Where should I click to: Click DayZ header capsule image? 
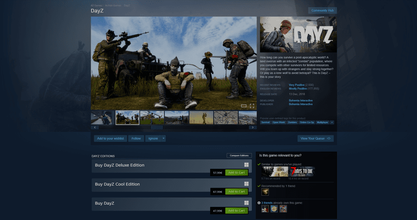298,34
